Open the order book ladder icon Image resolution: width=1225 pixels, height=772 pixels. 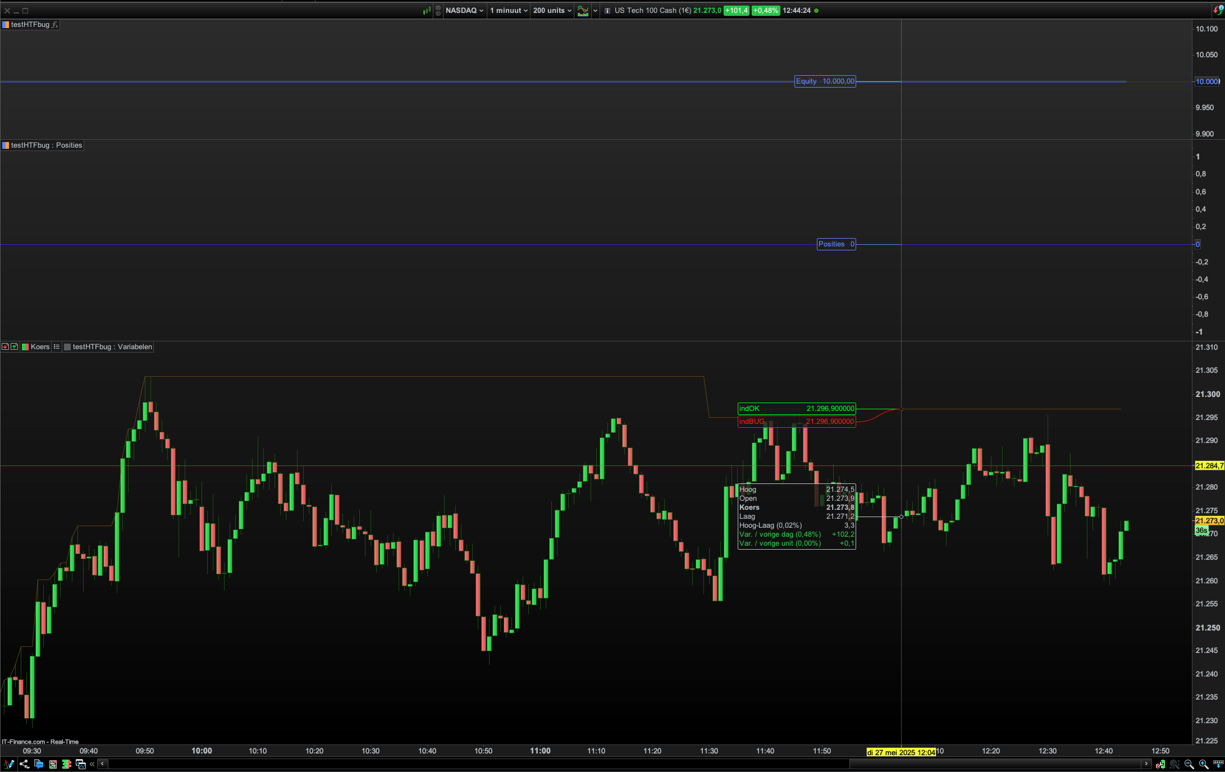click(67, 764)
